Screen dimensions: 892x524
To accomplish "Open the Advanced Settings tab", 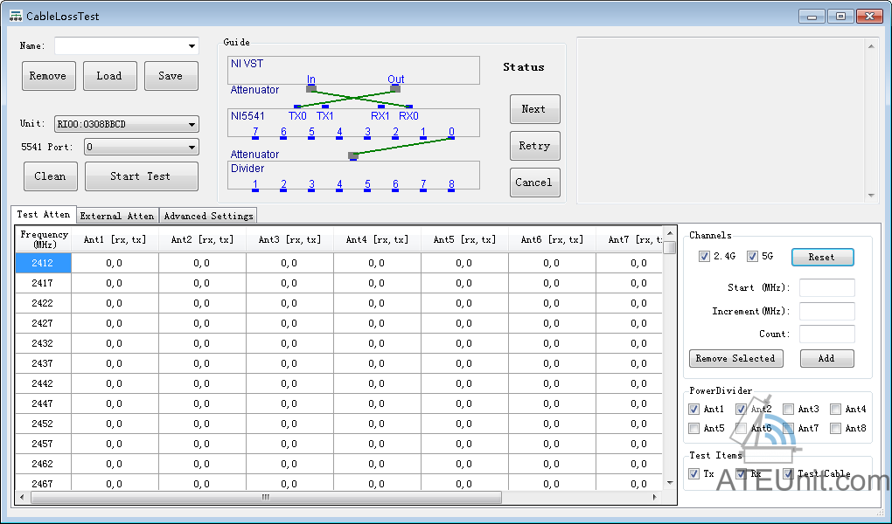I will pos(208,216).
